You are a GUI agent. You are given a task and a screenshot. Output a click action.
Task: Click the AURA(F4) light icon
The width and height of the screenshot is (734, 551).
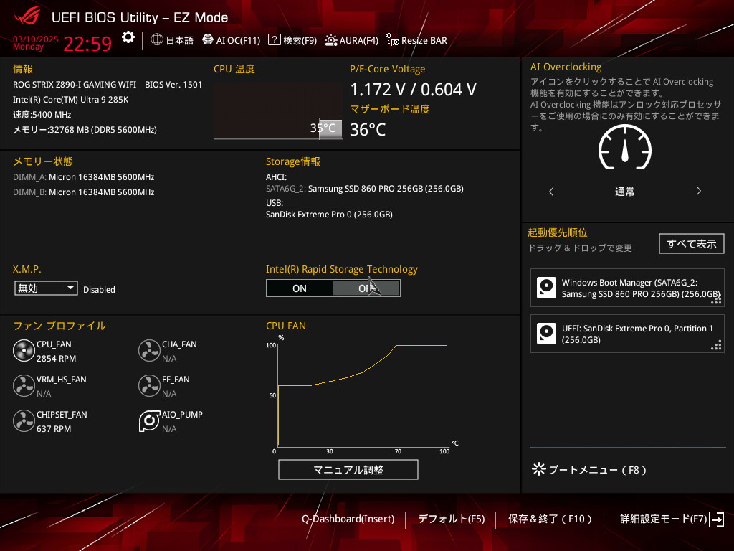[x=331, y=40]
